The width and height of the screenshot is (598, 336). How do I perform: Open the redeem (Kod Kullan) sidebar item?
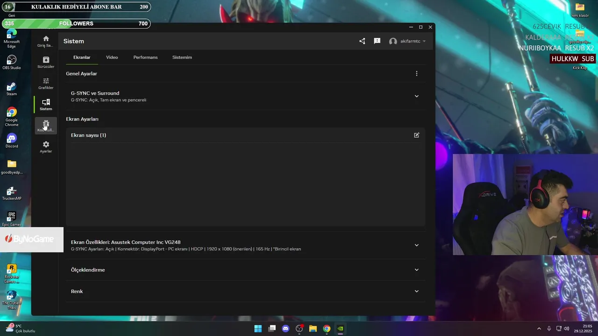click(46, 126)
